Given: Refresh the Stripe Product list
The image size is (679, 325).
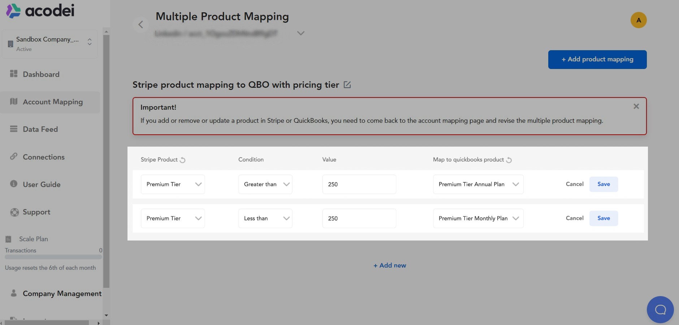Looking at the screenshot, I should coord(183,160).
